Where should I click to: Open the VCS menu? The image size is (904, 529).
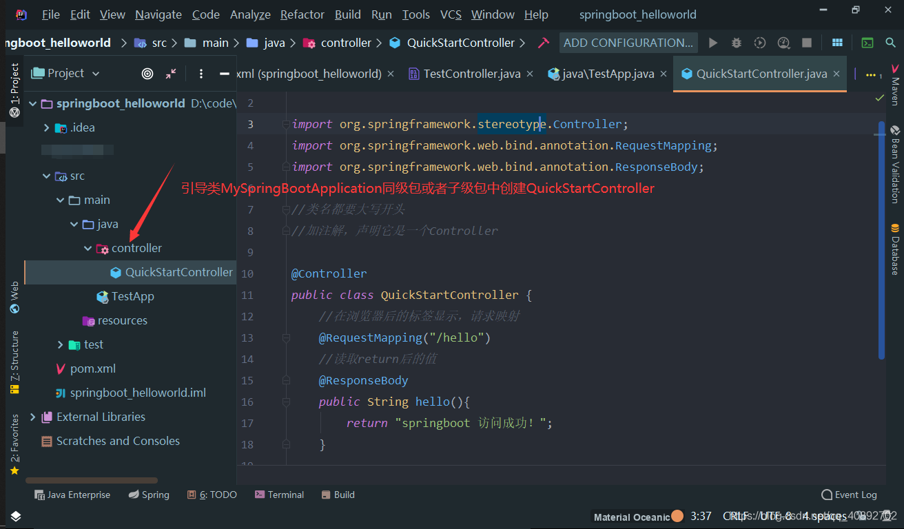point(451,14)
